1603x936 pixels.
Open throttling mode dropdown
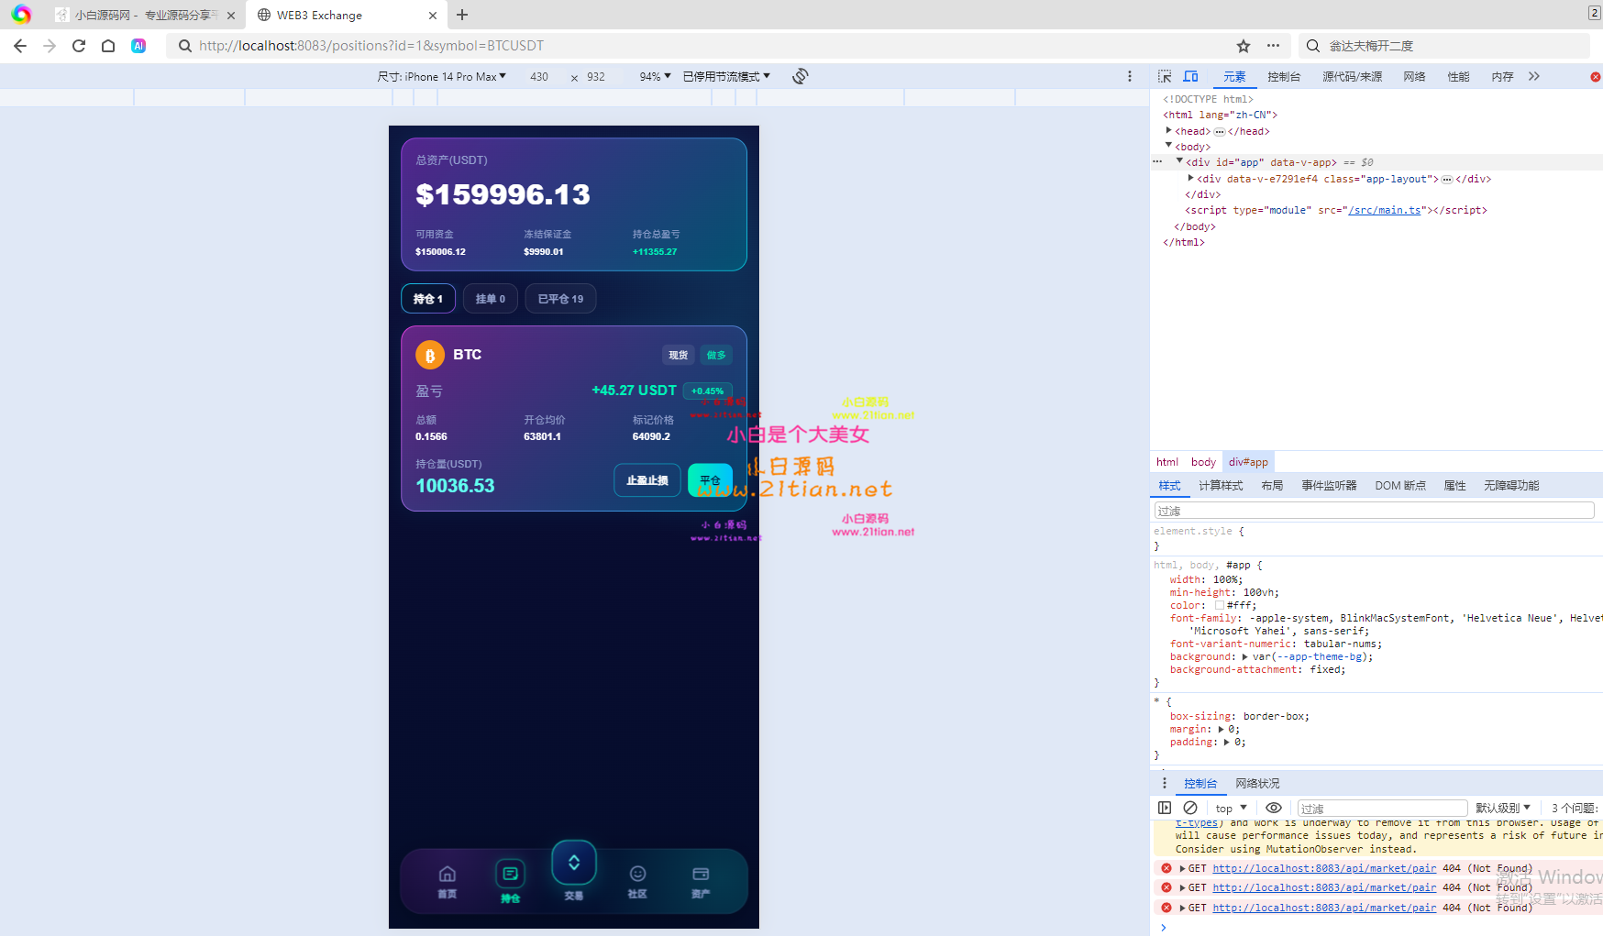tap(726, 77)
